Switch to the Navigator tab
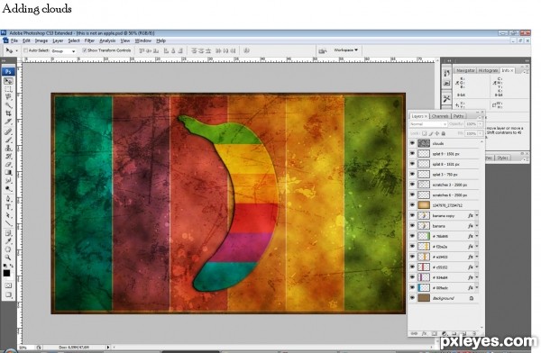 pyautogui.click(x=465, y=70)
